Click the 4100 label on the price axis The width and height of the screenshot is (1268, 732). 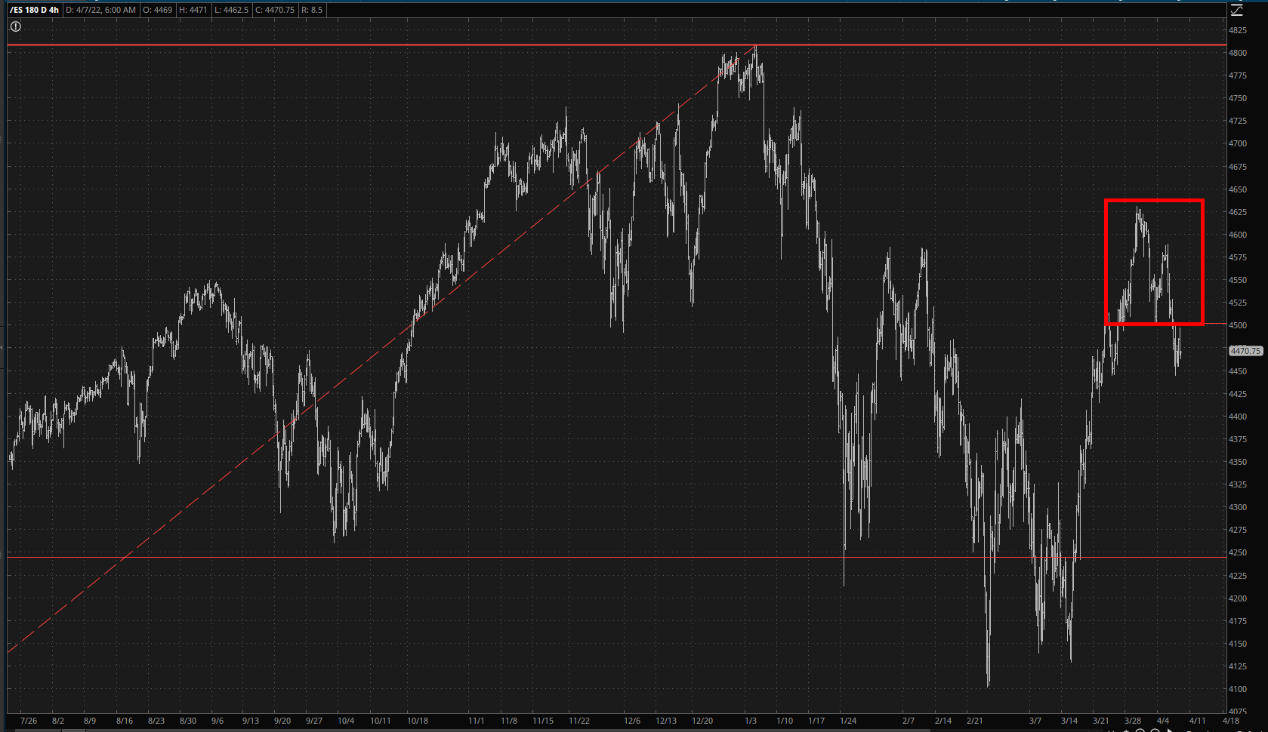point(1237,689)
